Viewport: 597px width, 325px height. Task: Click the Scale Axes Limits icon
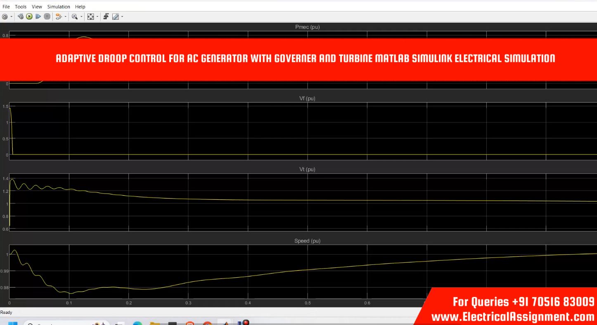pyautogui.click(x=91, y=16)
